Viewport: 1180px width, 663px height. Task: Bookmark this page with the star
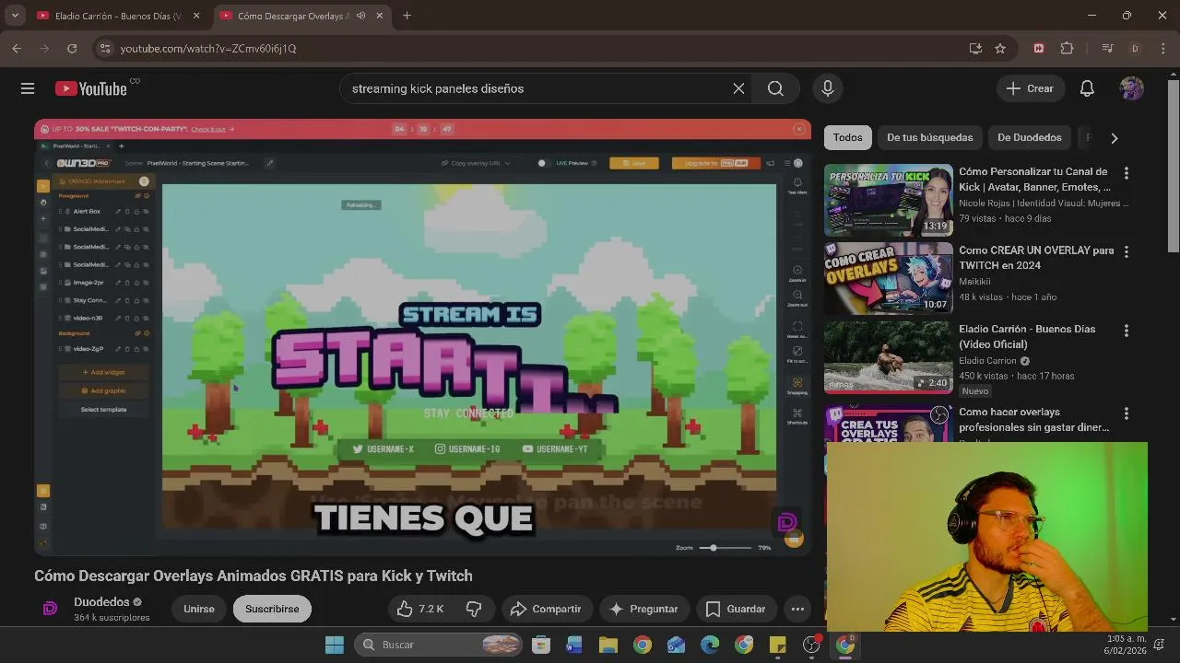1000,48
